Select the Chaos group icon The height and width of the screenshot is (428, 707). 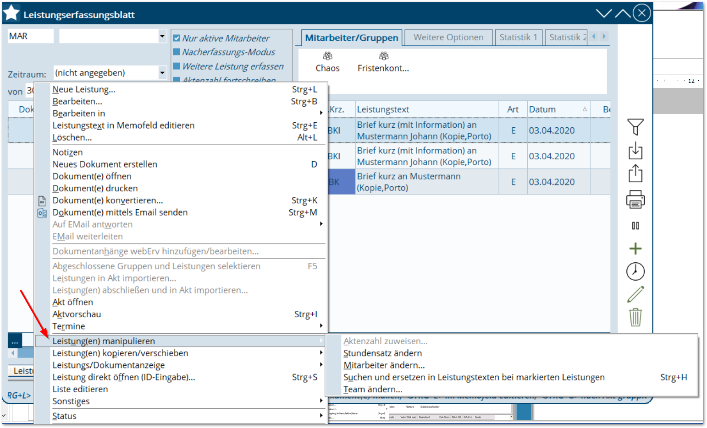(327, 56)
